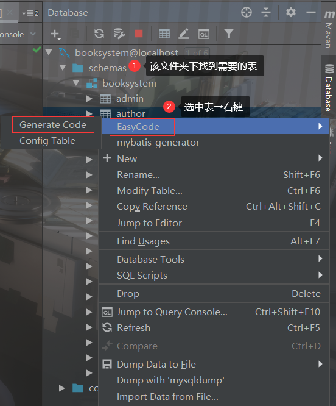This screenshot has width=336, height=406.
Task: Click the crosshair locate target icon
Action: (247, 12)
